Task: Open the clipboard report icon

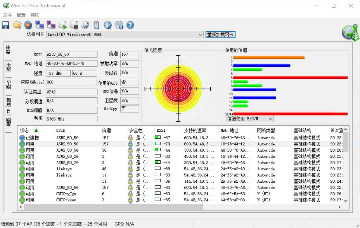Action: click(96, 25)
